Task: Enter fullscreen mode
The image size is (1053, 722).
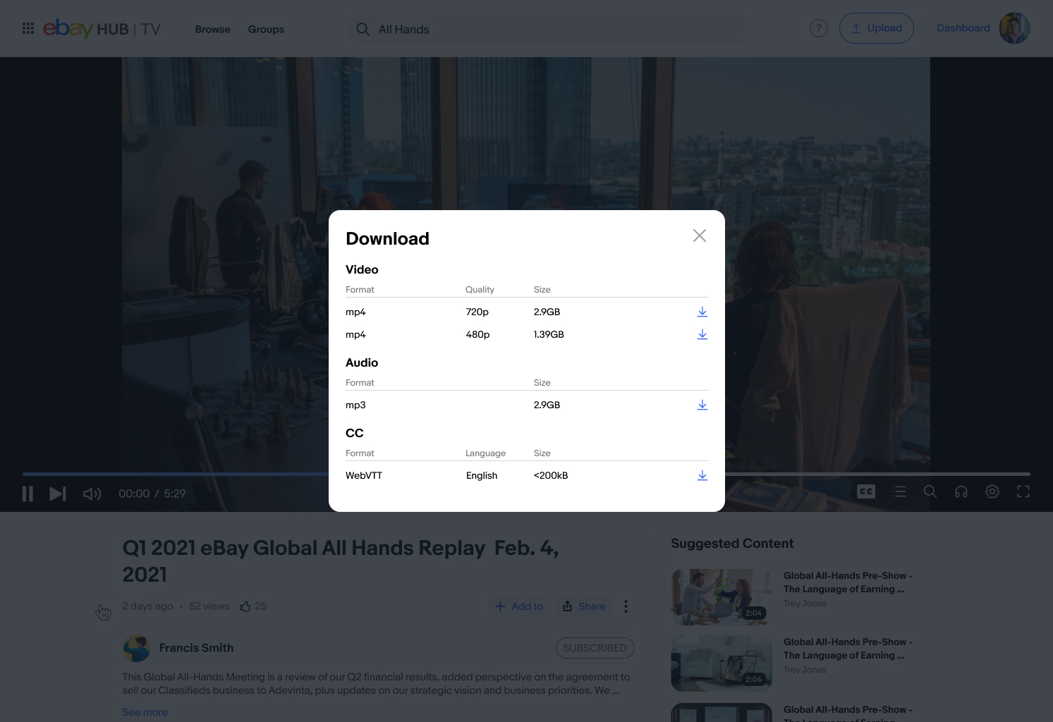Action: [1023, 491]
